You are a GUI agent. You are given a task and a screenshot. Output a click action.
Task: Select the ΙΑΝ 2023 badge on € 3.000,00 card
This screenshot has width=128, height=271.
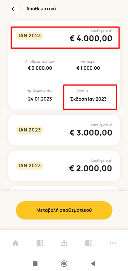click(30, 130)
